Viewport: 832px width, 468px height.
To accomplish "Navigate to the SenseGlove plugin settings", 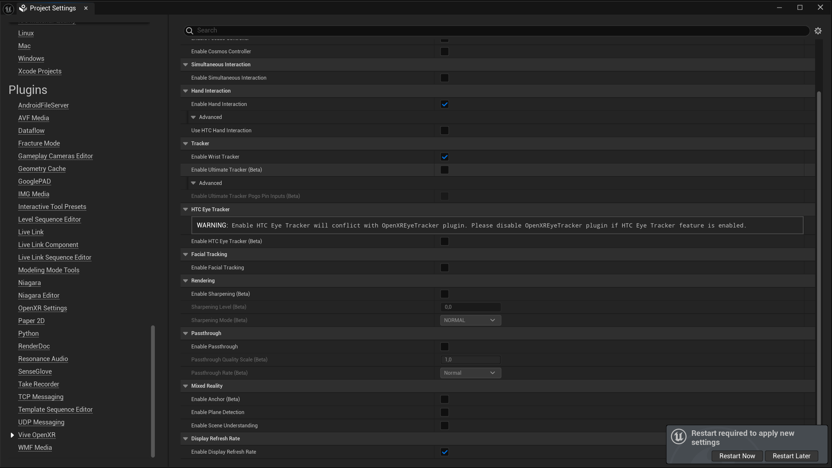I will pyautogui.click(x=35, y=371).
